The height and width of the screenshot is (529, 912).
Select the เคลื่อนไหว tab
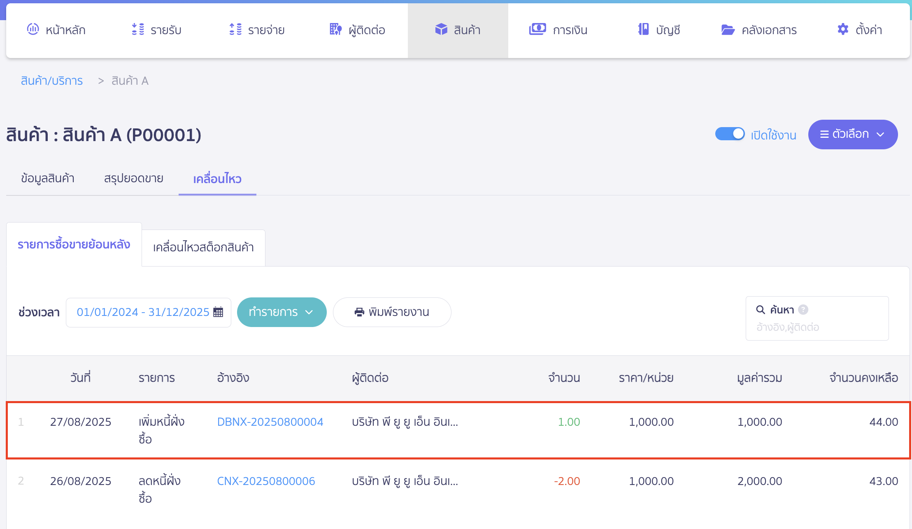[217, 179]
